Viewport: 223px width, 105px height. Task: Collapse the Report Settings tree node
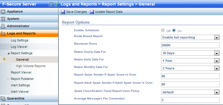tap(8, 53)
